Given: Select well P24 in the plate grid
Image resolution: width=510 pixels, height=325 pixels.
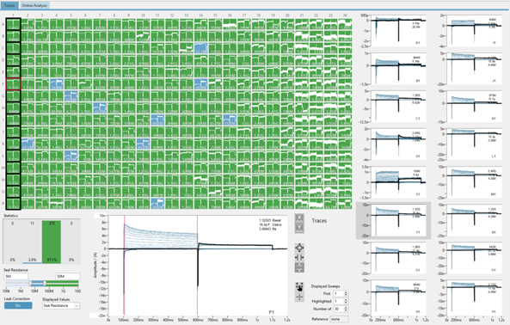Looking at the screenshot, I should tap(345, 204).
